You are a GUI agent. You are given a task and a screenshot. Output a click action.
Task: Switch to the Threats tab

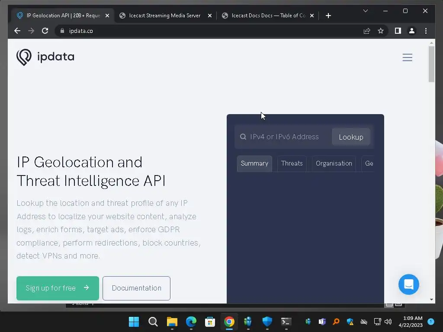tap(292, 163)
